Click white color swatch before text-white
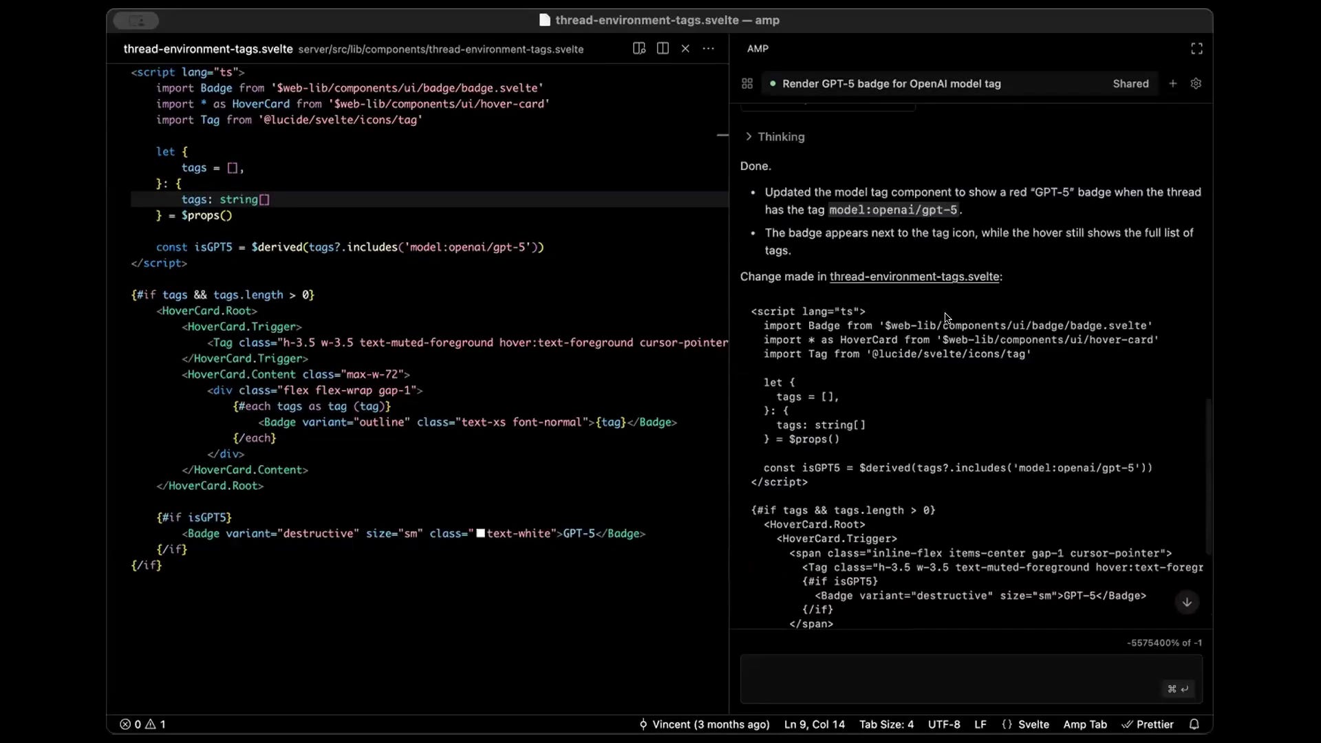The width and height of the screenshot is (1321, 743). coord(481,533)
